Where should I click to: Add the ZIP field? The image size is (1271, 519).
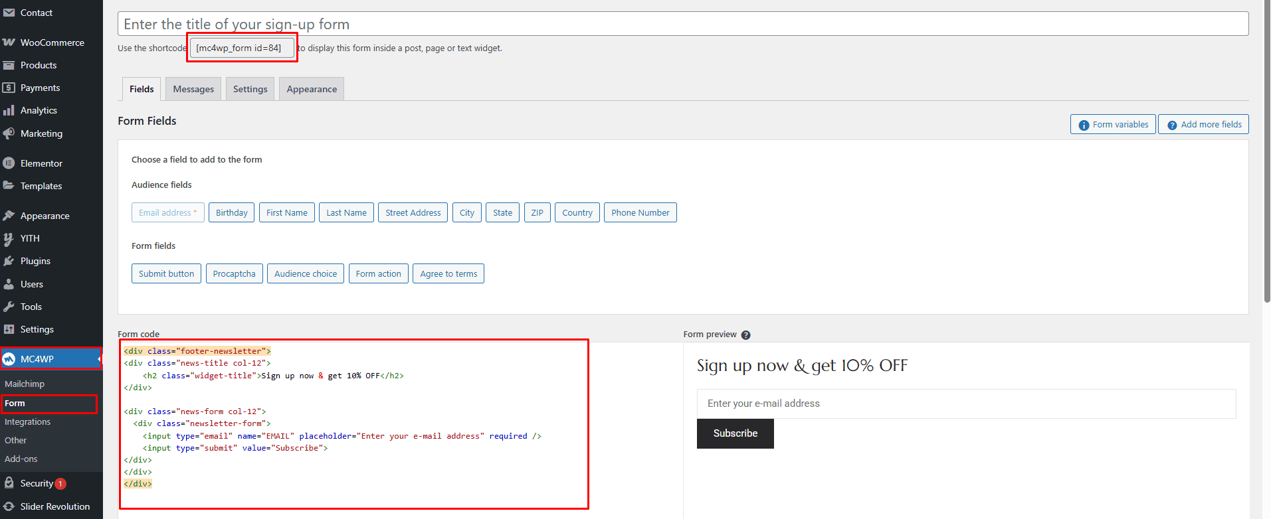[x=538, y=212]
